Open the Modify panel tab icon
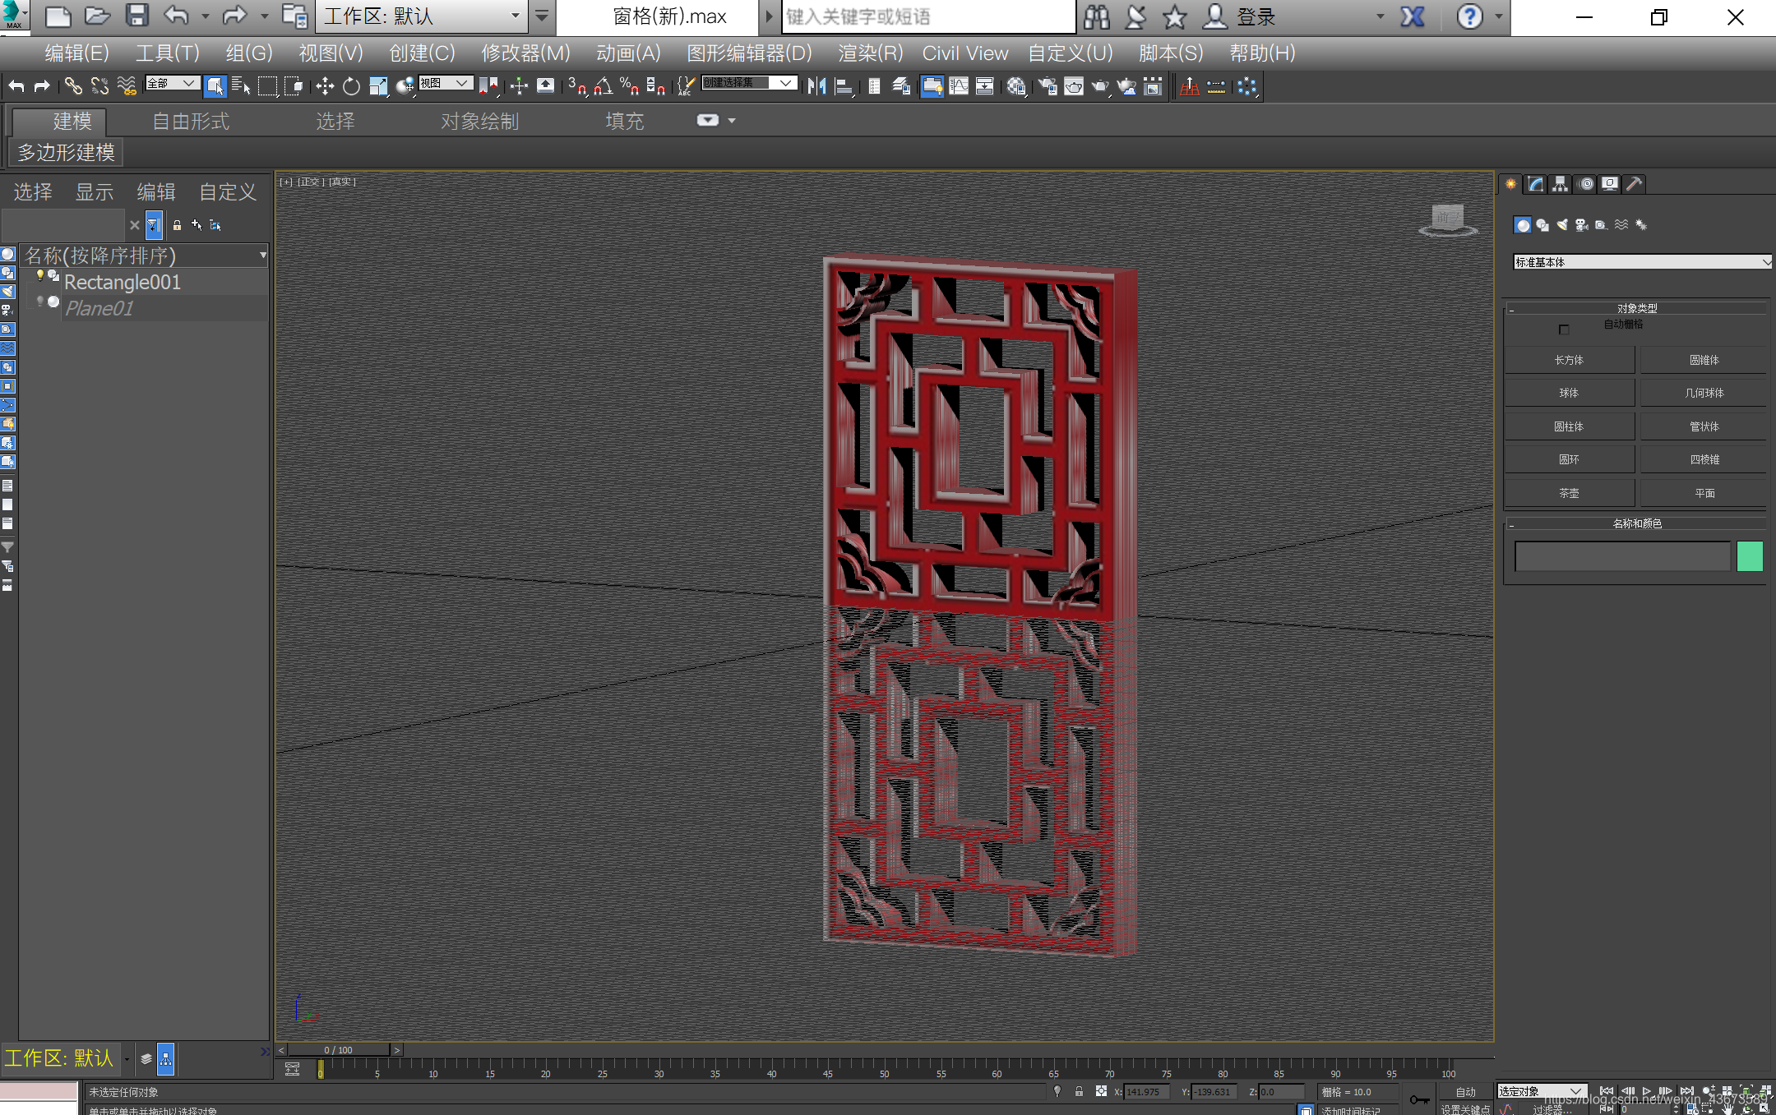The image size is (1776, 1115). pos(1535,184)
